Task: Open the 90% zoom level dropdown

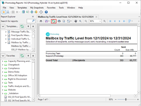Action: click(100, 21)
